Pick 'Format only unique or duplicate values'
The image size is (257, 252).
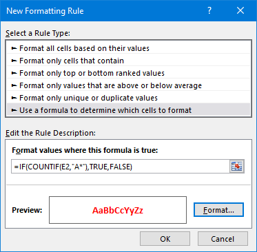coord(129,98)
